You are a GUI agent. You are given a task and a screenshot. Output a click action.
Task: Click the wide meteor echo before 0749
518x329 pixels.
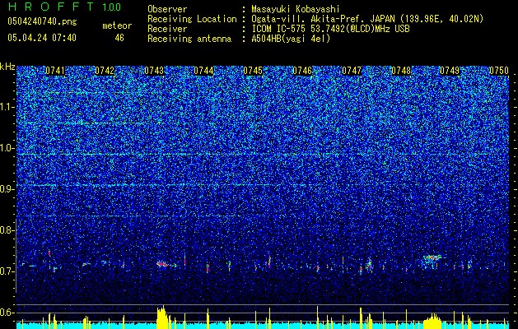coord(432,258)
